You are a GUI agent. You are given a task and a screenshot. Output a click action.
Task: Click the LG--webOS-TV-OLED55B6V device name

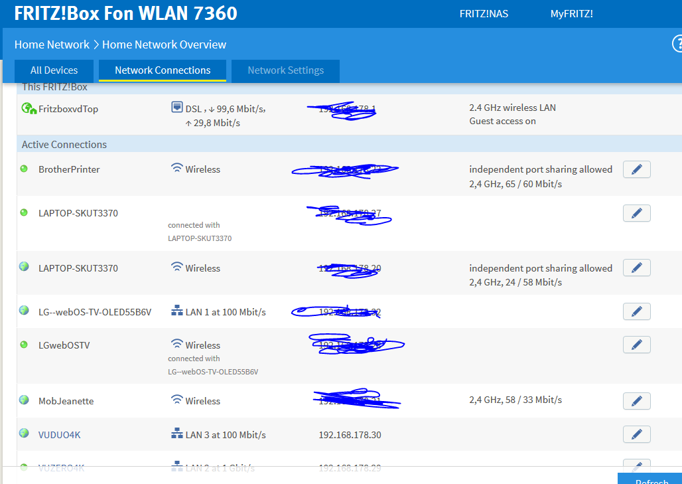95,312
